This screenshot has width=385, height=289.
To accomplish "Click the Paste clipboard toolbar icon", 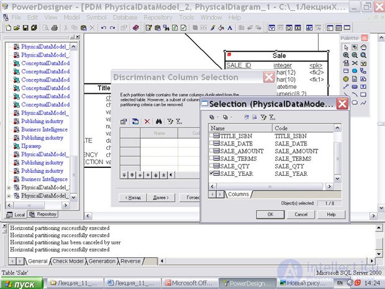I will tap(83, 28).
